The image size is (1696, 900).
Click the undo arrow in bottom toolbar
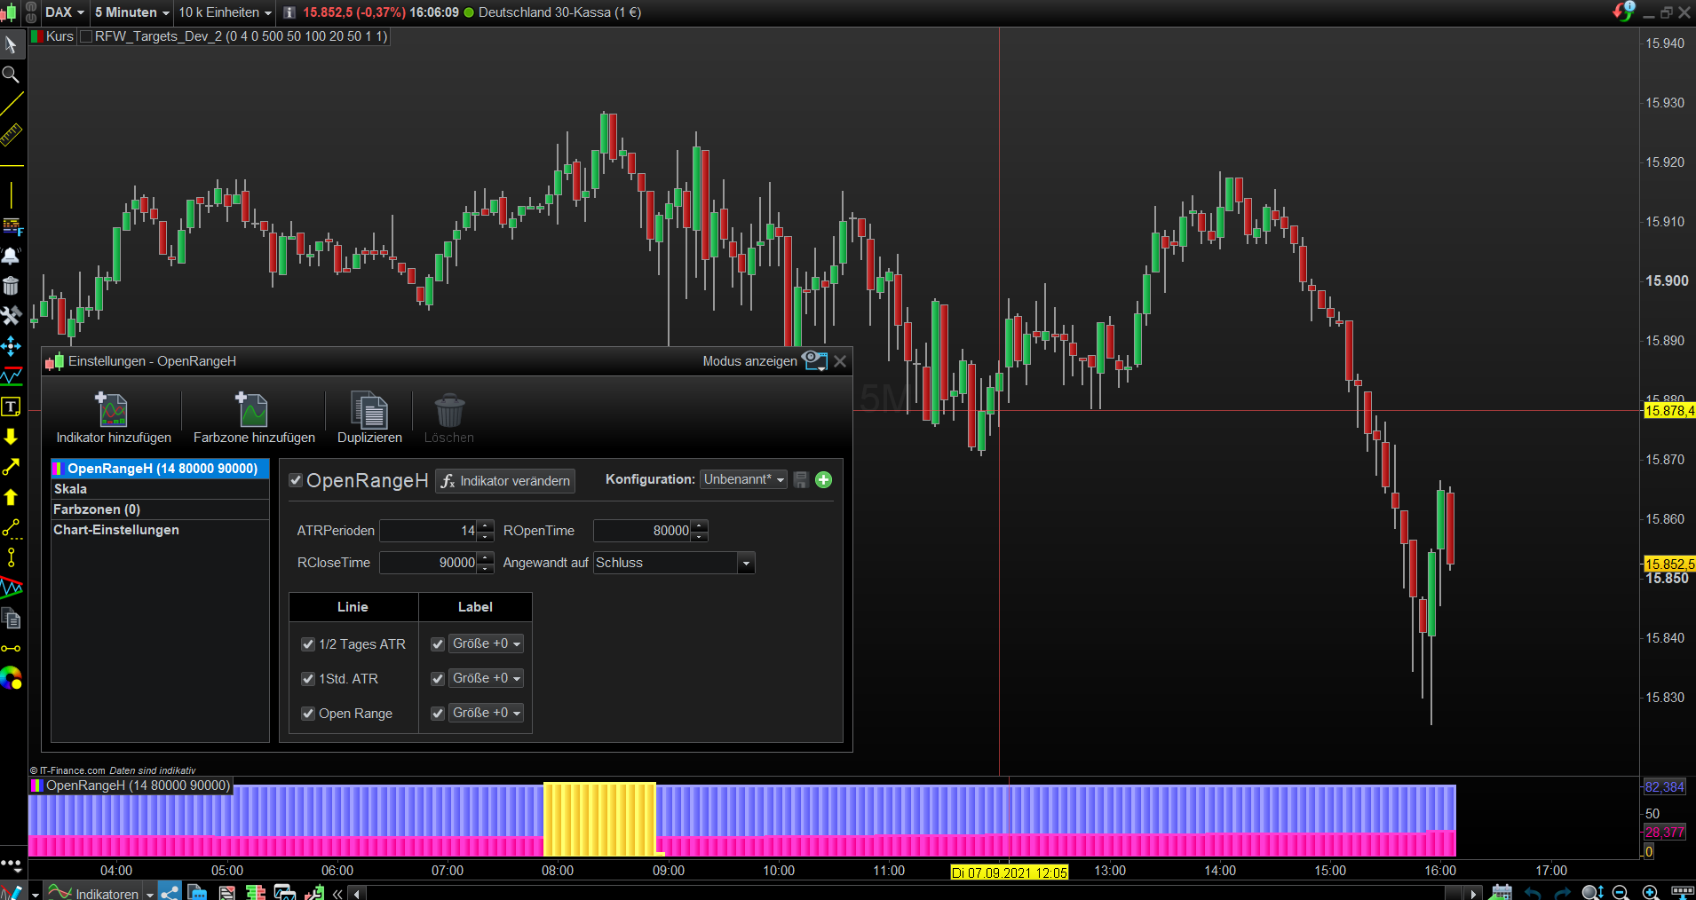(1533, 892)
